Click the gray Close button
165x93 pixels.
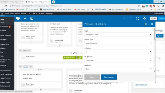[92, 77]
